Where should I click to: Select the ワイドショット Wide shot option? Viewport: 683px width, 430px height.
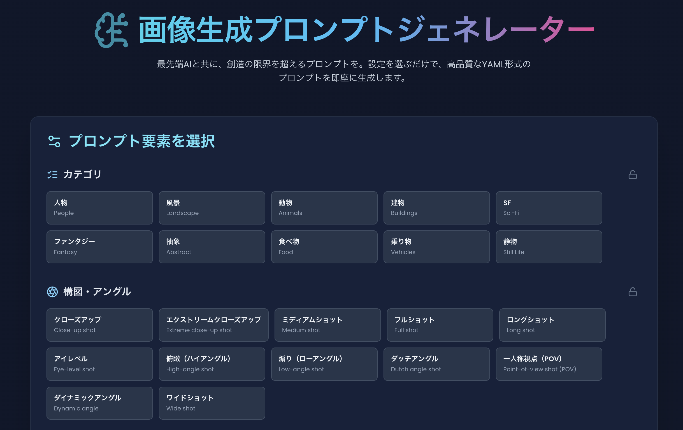point(212,403)
